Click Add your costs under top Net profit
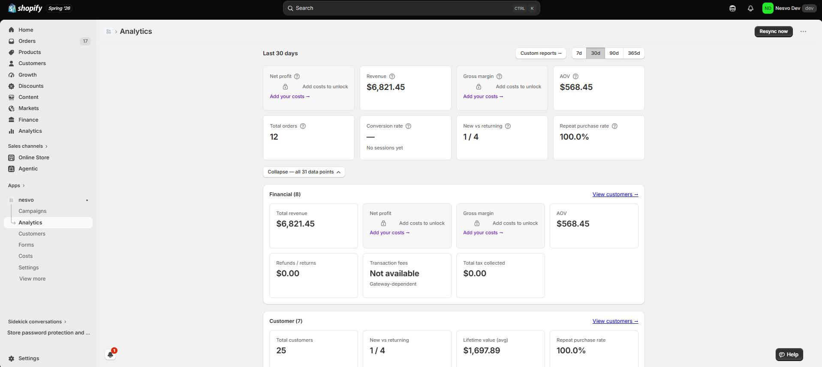 290,96
